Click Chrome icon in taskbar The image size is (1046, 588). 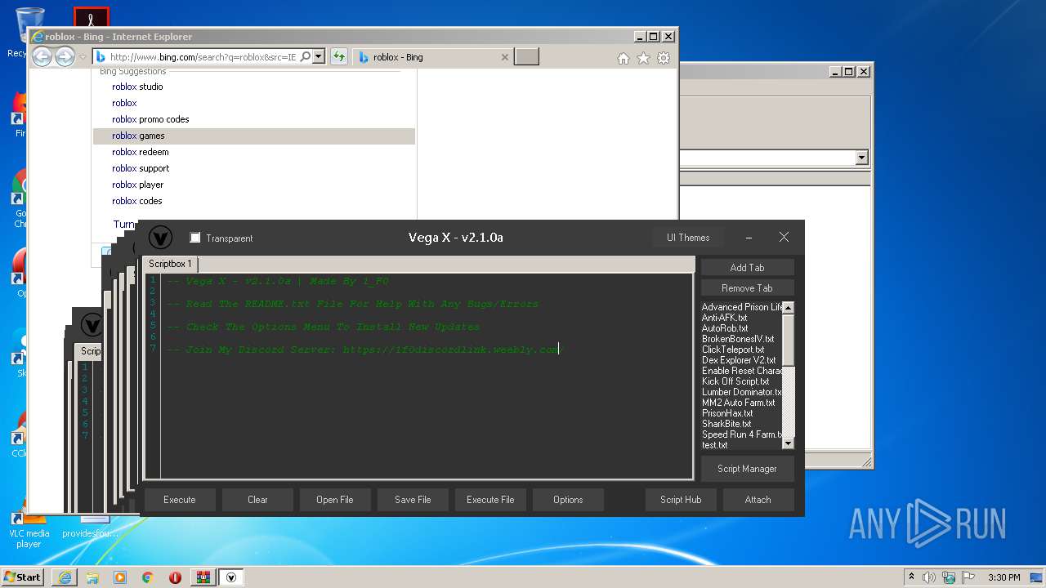click(148, 577)
